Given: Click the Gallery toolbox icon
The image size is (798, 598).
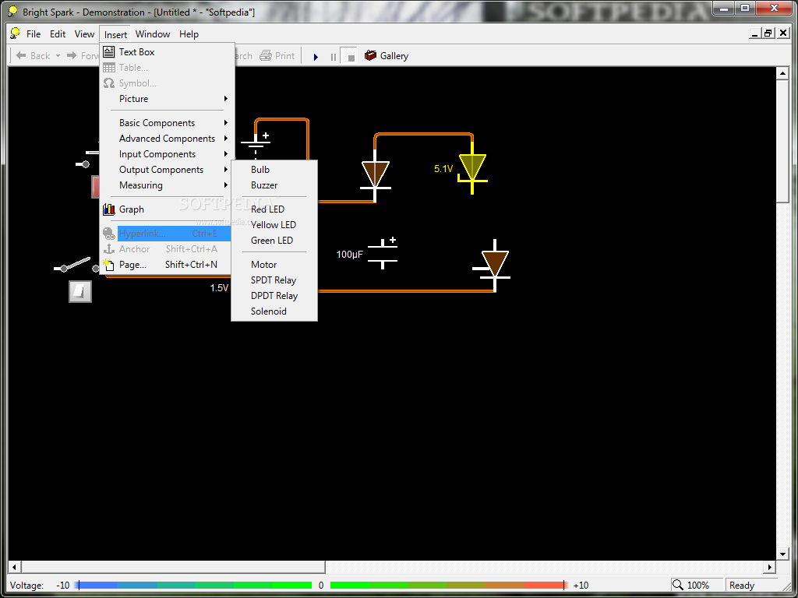Looking at the screenshot, I should click(x=370, y=56).
